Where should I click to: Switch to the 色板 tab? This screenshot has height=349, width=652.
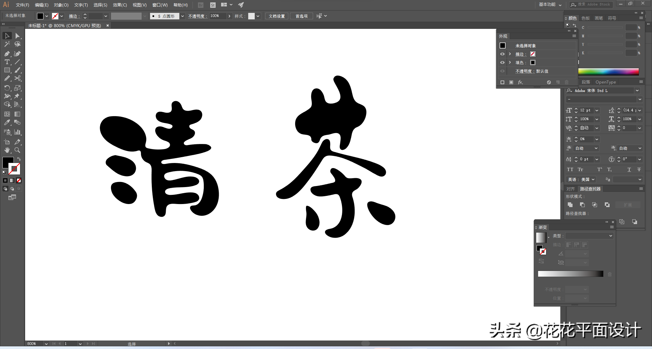(585, 18)
